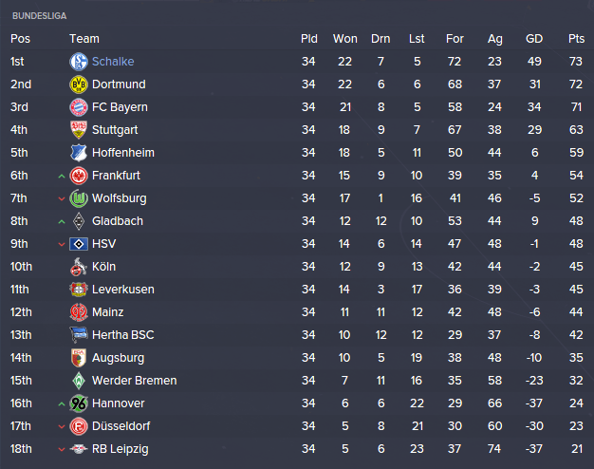Open the Hertha BSC team link
Viewport: 594px width, 469px height.
[x=122, y=335]
